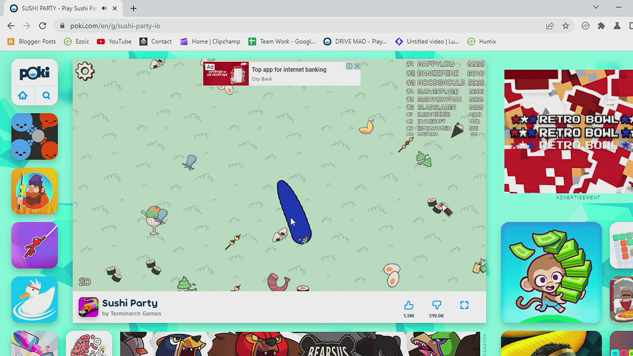Click the score counter 20

(x=85, y=282)
